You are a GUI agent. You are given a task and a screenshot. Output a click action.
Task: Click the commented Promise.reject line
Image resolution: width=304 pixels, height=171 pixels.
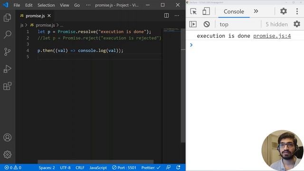click(99, 38)
